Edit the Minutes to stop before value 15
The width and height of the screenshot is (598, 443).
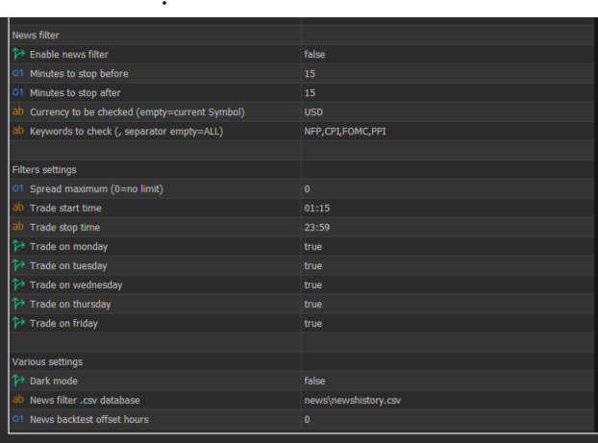(x=310, y=74)
